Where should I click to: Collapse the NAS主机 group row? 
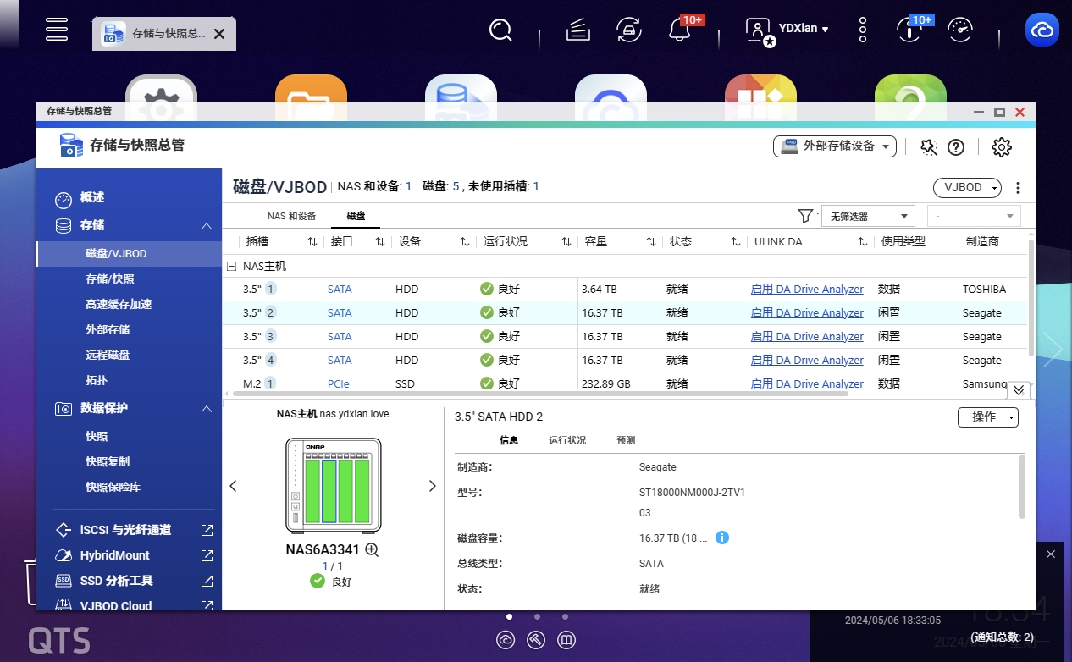231,266
